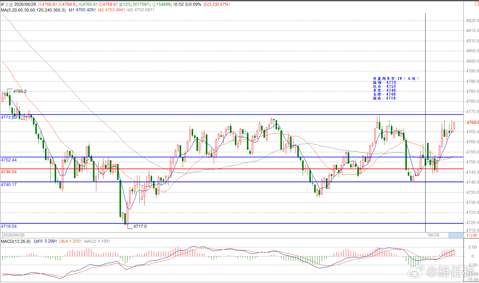Click the DIFF 3.299 value label
Screen dimensions: 479x283
pos(46,241)
